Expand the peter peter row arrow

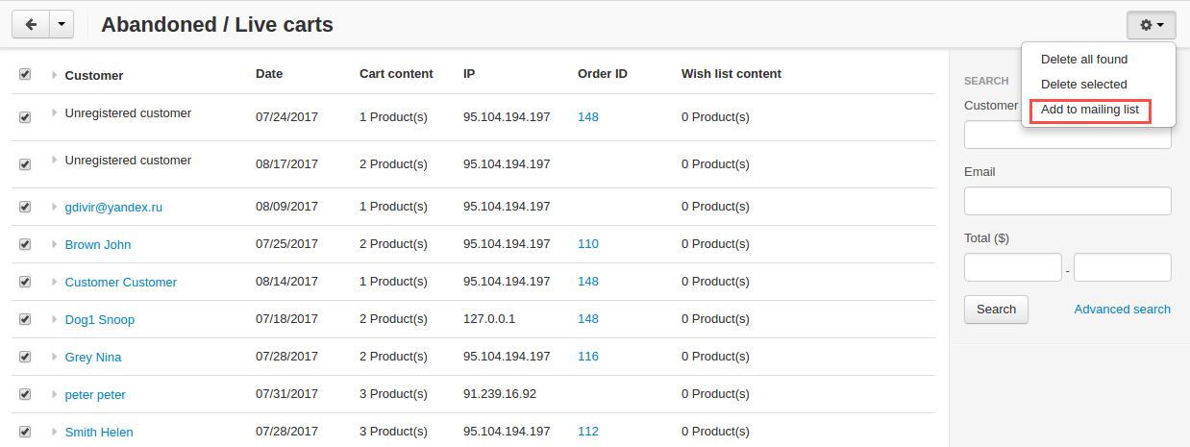[x=55, y=393]
